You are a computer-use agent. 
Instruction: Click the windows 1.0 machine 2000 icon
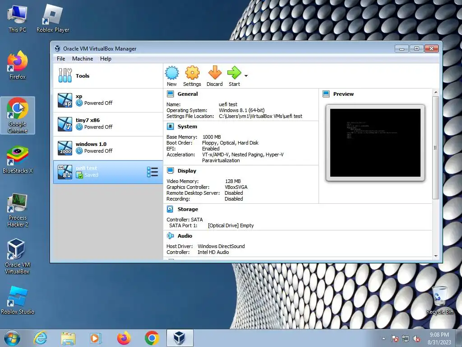pyautogui.click(x=65, y=148)
